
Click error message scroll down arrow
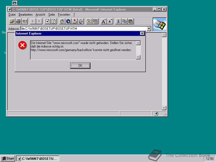coord(138,57)
